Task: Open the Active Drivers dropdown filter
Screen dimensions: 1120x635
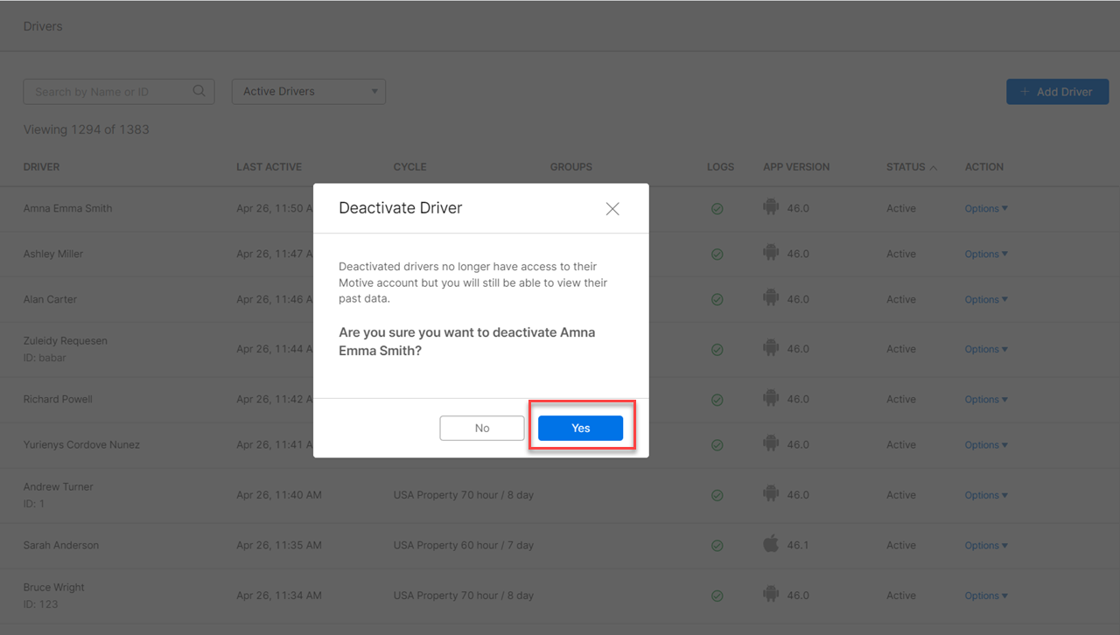Action: pos(309,92)
